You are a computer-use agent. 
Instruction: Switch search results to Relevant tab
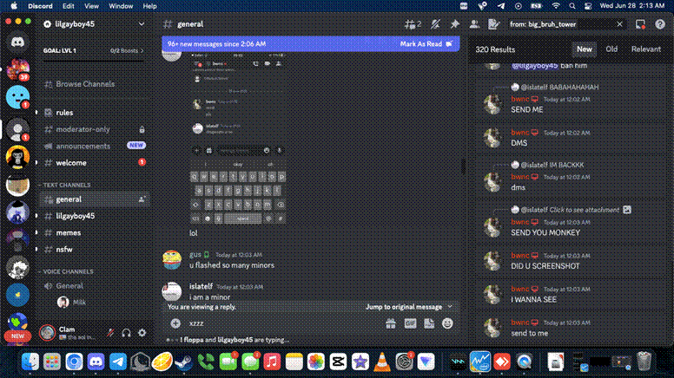tap(645, 49)
